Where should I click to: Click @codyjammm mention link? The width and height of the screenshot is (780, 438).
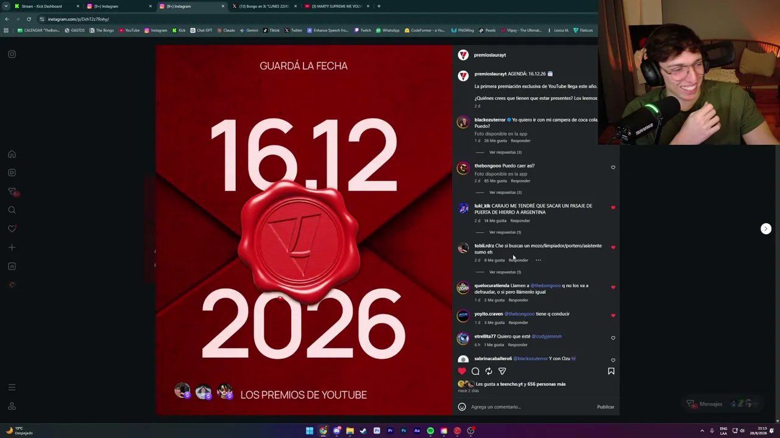pos(547,336)
